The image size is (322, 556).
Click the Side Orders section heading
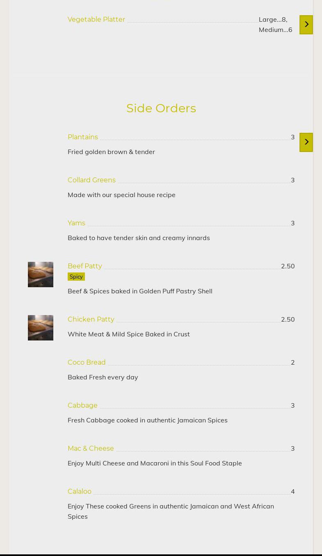pos(161,108)
